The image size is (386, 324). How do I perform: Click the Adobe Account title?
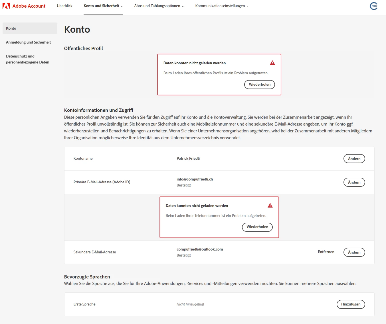[x=29, y=6]
